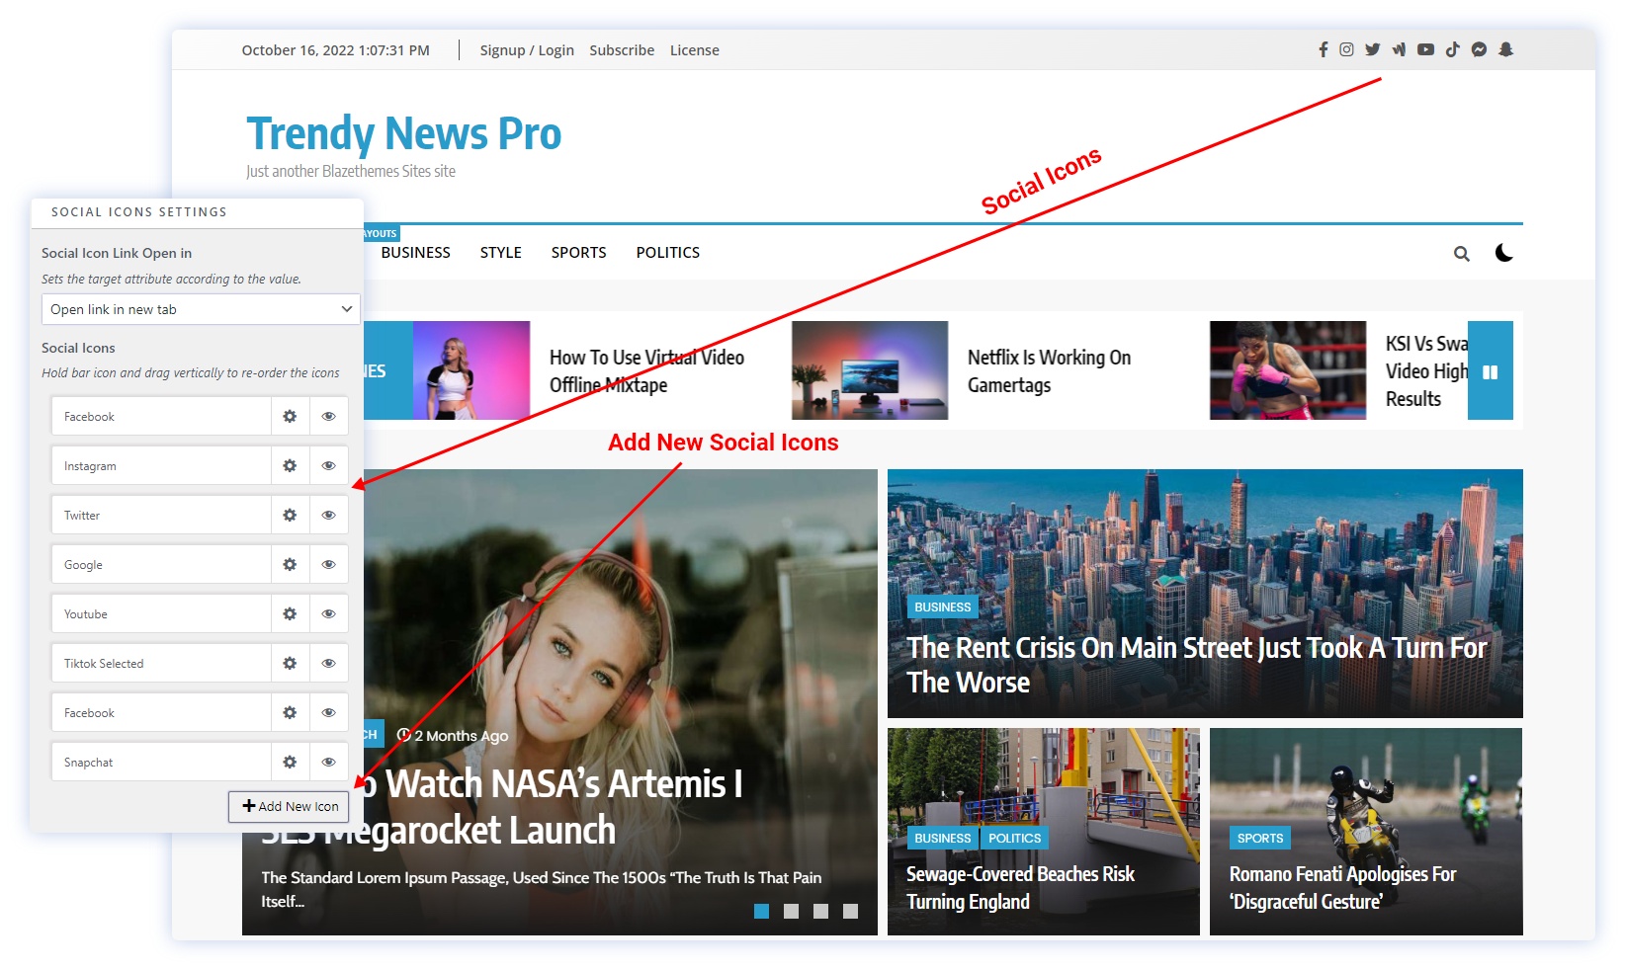Toggle dark mode moon icon
This screenshot has height=970, width=1625.
1503,253
